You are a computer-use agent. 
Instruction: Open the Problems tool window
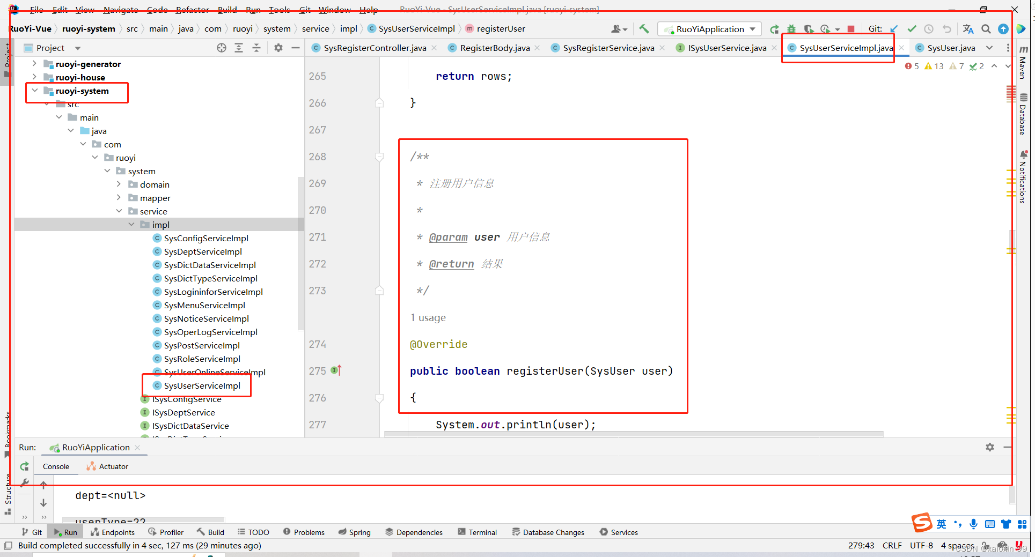click(304, 532)
